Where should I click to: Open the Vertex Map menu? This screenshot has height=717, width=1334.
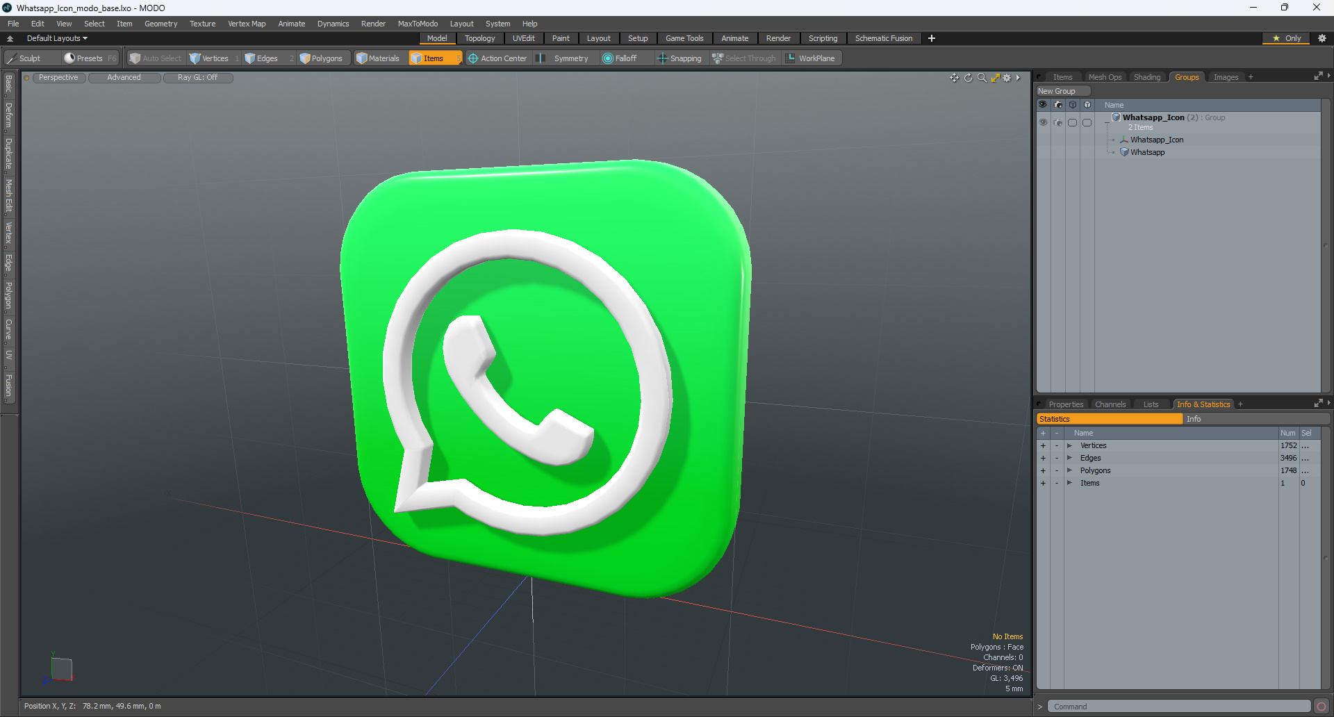247,24
